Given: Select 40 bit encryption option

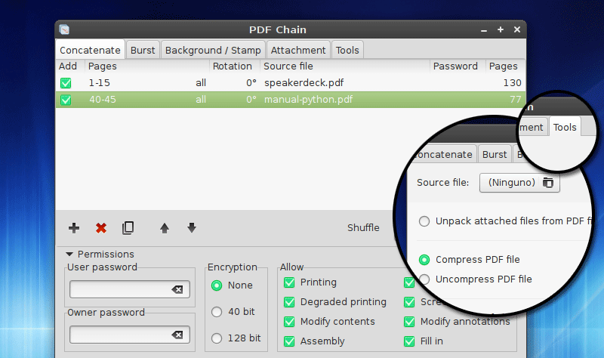Looking at the screenshot, I should [x=217, y=312].
